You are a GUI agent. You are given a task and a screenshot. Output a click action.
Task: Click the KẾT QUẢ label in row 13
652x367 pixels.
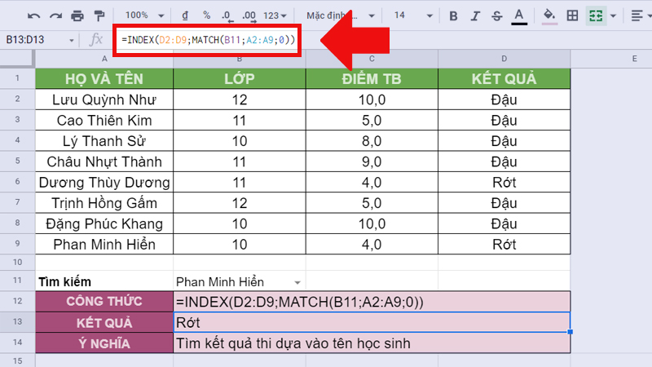click(104, 322)
